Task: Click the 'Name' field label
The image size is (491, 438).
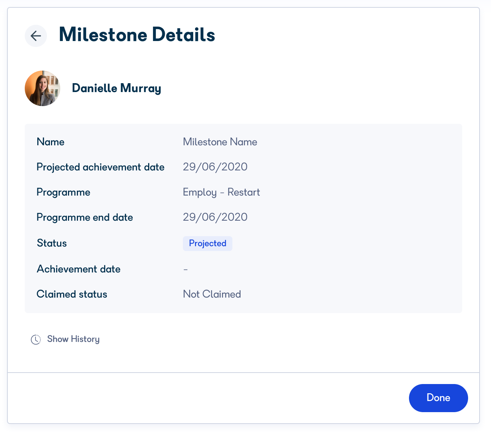Action: [51, 142]
